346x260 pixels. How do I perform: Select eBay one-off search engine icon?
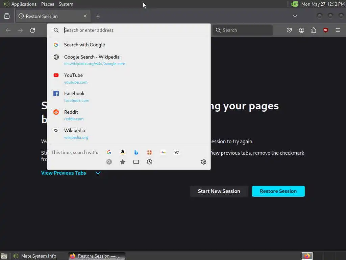tap(163, 152)
